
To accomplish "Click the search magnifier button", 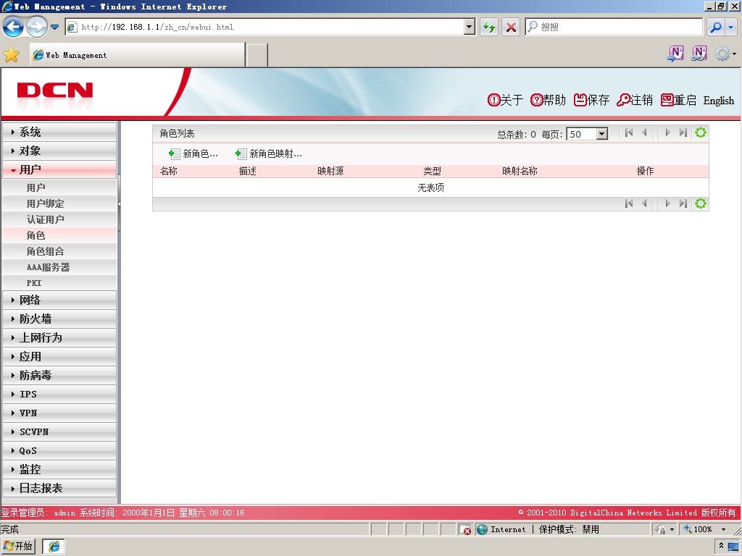I will click(x=716, y=27).
